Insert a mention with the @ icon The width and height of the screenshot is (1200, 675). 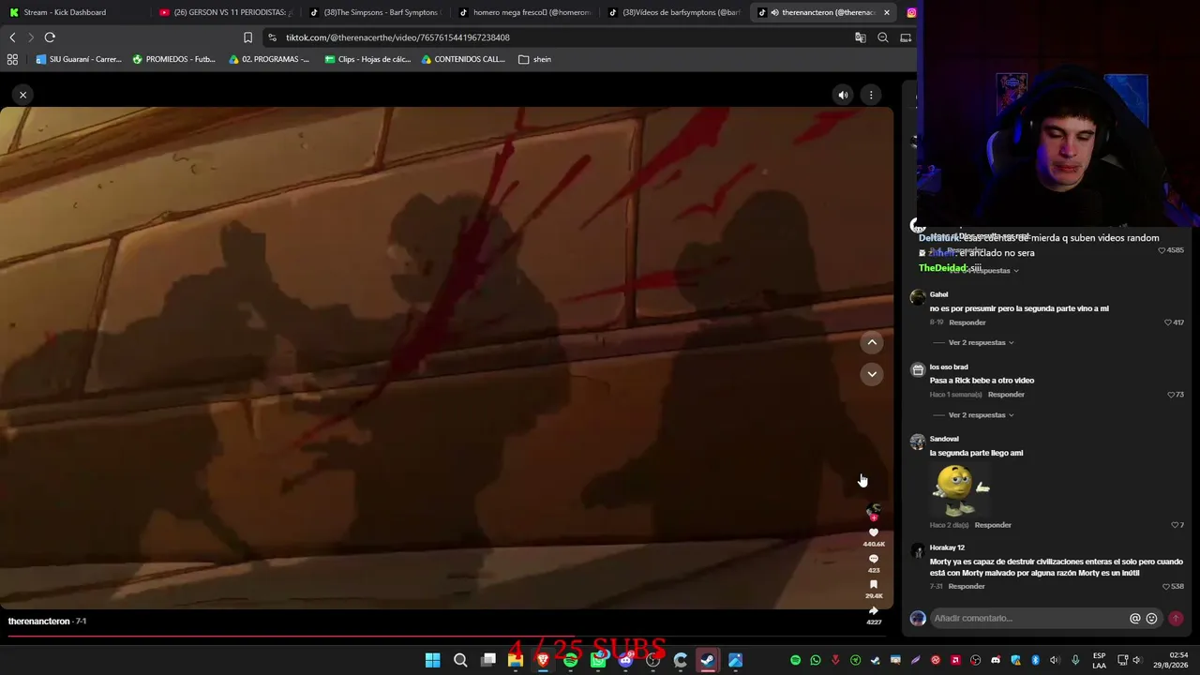point(1135,619)
